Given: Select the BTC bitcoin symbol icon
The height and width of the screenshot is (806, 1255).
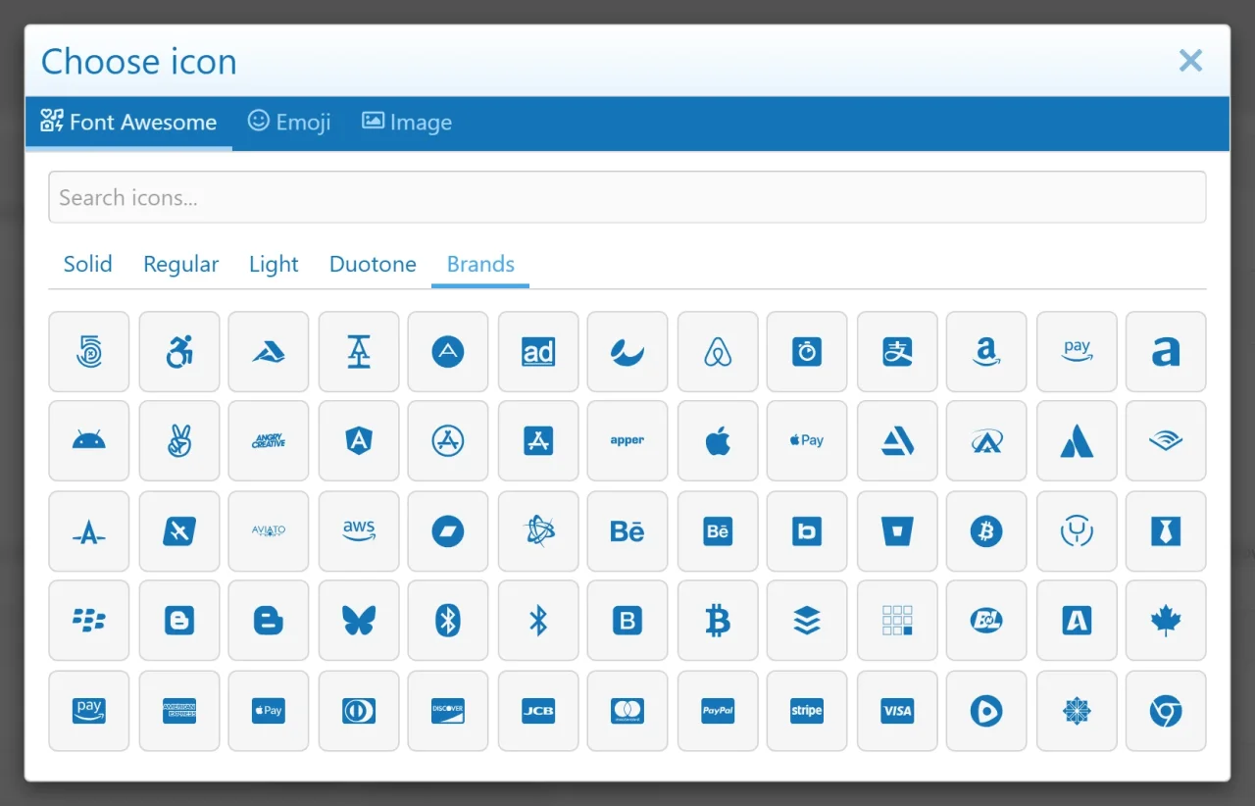Looking at the screenshot, I should [717, 620].
